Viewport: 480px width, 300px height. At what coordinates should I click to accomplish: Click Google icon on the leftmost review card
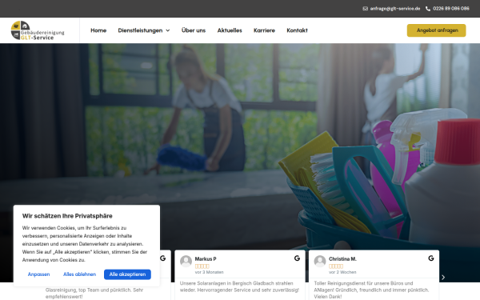(163, 258)
